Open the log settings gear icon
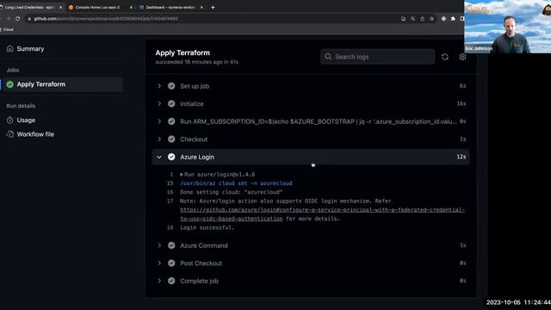 462,57
